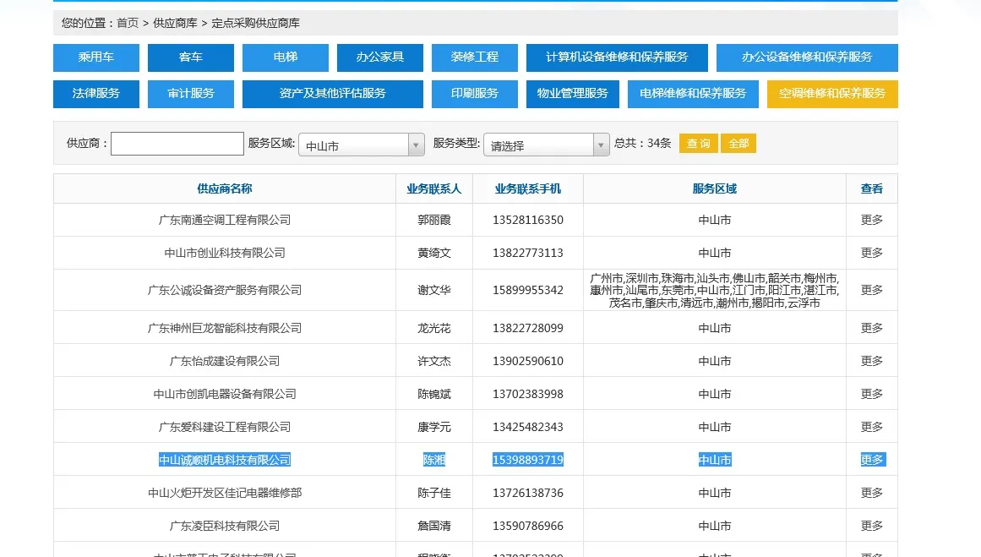981x557 pixels.
Task: Open 更多 for 中山市创凯电器设备有限公司
Action: (x=871, y=394)
